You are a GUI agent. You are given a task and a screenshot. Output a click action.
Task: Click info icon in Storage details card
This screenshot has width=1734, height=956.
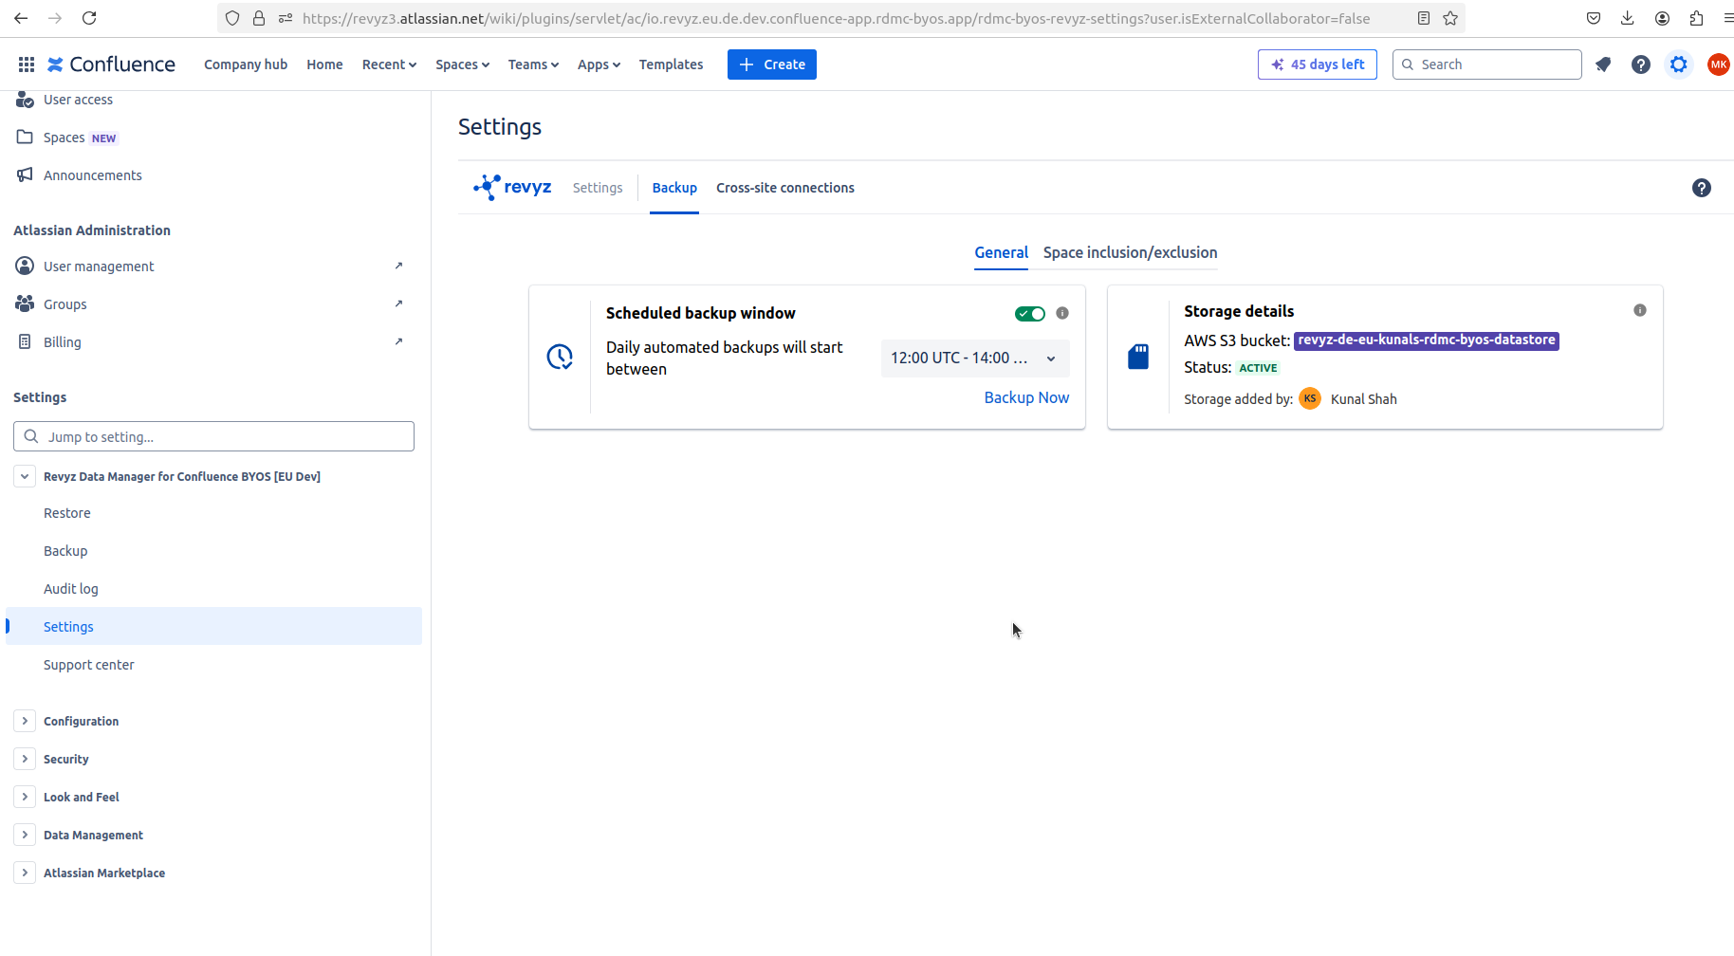[x=1640, y=310]
